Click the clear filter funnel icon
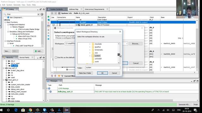202x113 pixels. 62,76
